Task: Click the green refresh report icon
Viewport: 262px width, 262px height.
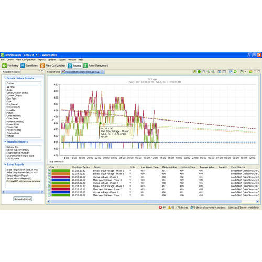Action: pos(235,72)
